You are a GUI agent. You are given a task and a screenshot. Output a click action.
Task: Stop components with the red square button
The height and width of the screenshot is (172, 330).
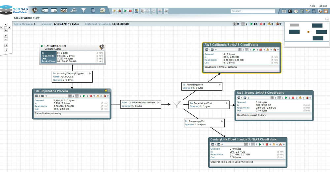(130, 11)
